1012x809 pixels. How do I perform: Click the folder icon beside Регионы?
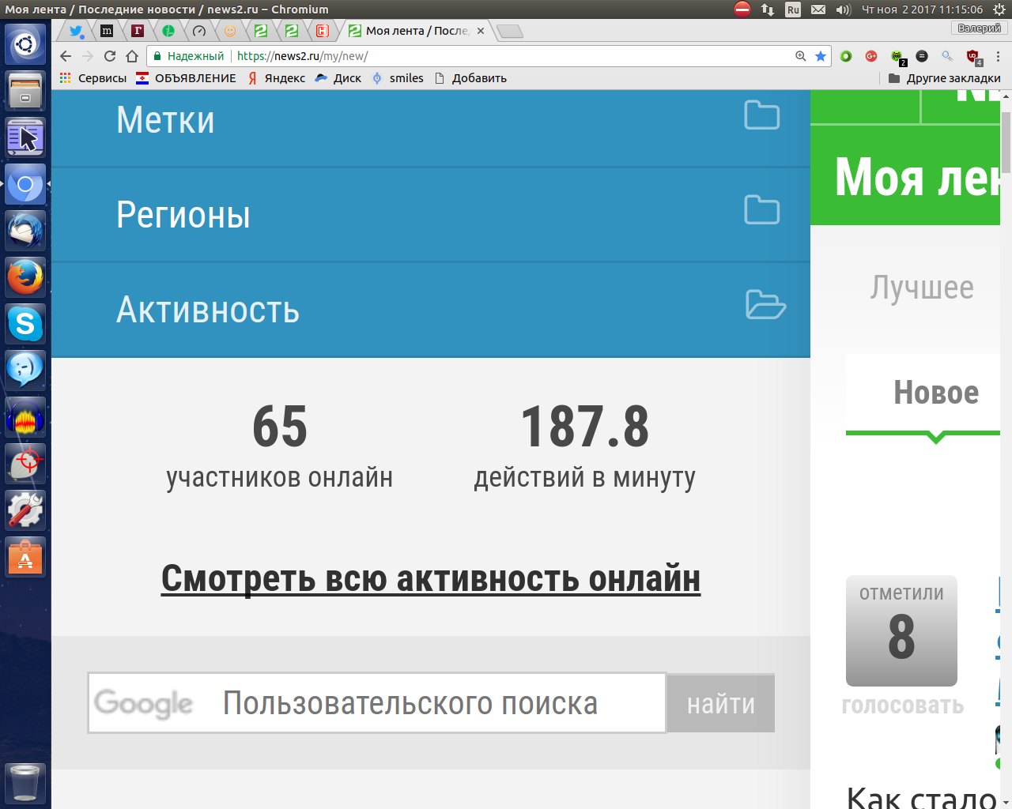(x=761, y=210)
